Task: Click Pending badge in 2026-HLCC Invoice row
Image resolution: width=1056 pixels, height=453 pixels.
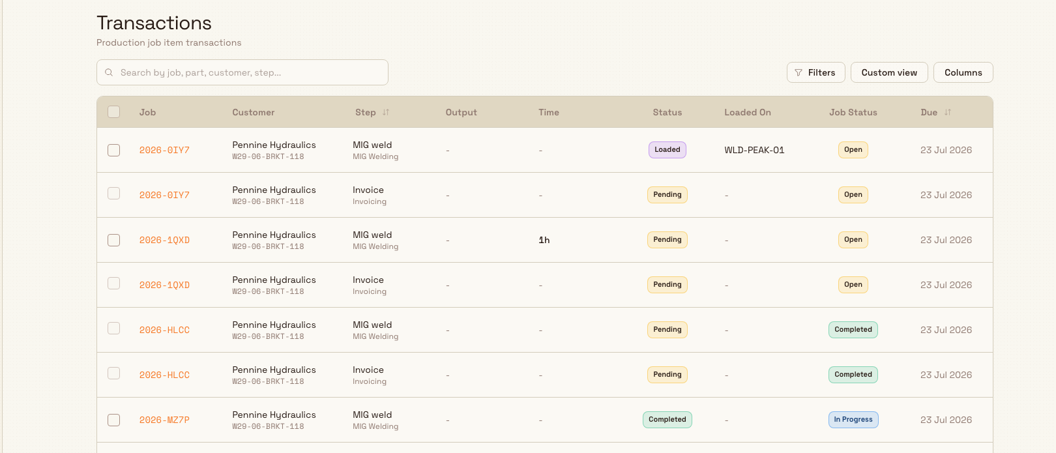Action: [x=667, y=375]
